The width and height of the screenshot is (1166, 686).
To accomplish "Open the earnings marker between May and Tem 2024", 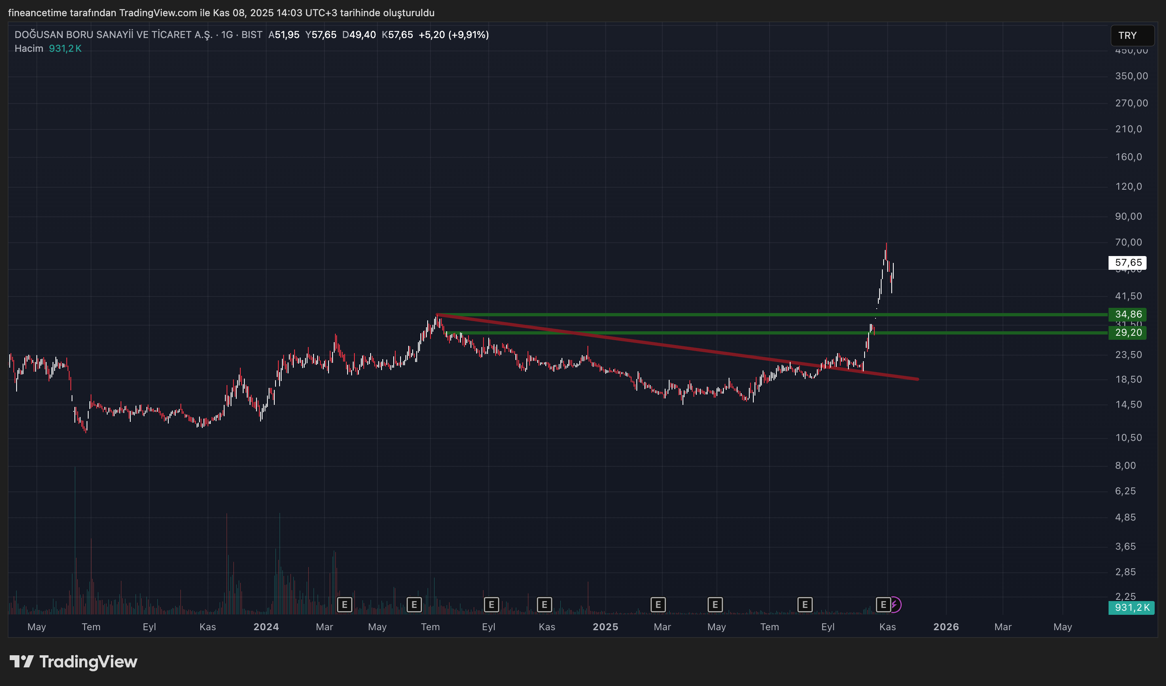I will 413,605.
